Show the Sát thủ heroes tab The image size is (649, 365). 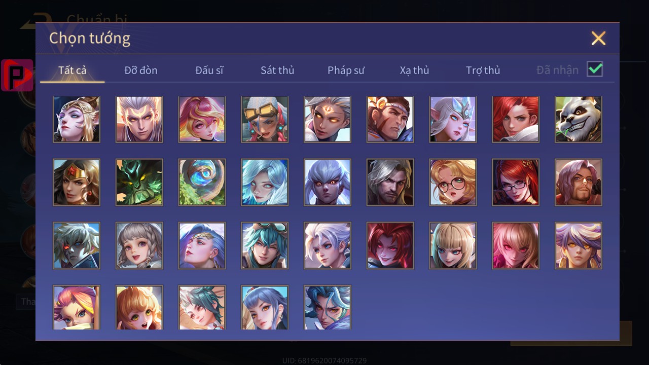pyautogui.click(x=277, y=70)
